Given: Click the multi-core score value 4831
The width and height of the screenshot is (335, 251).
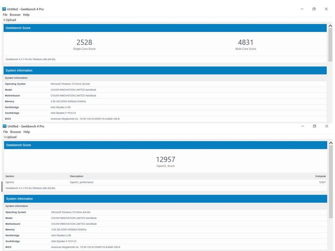Looking at the screenshot, I should 245,42.
